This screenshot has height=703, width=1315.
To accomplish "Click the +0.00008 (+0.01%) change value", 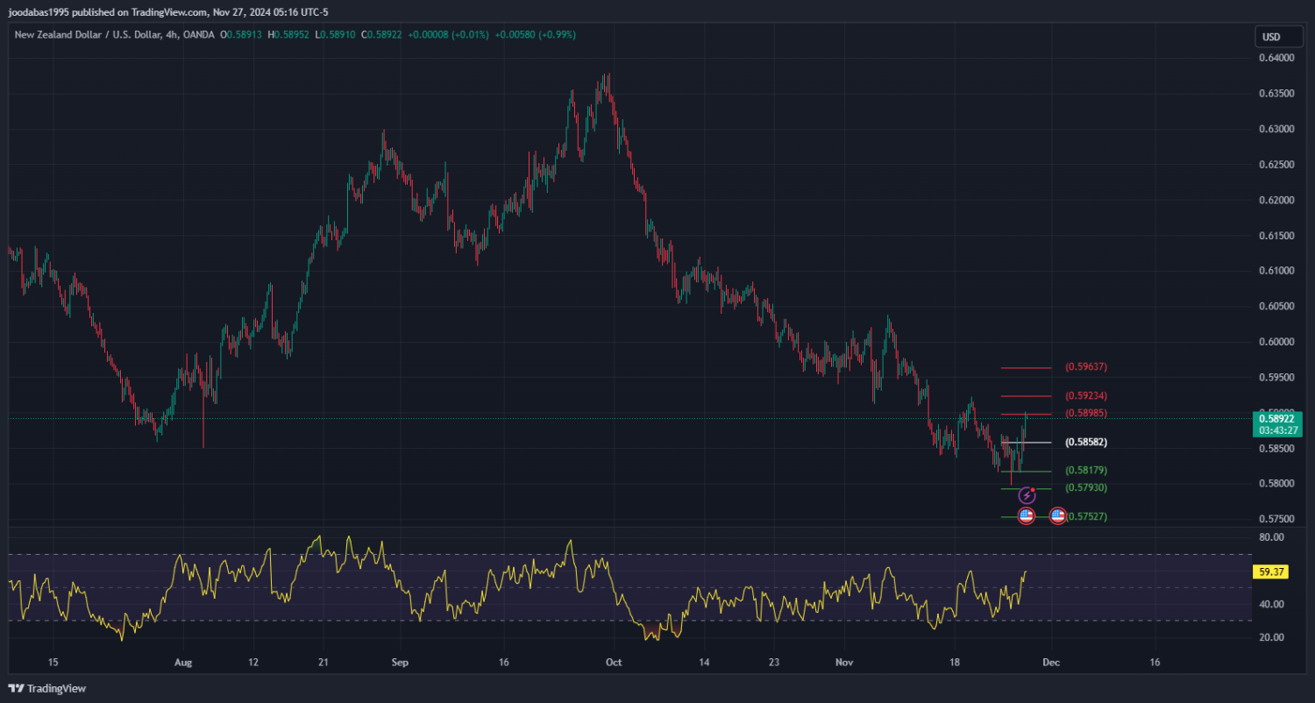I will click(449, 35).
